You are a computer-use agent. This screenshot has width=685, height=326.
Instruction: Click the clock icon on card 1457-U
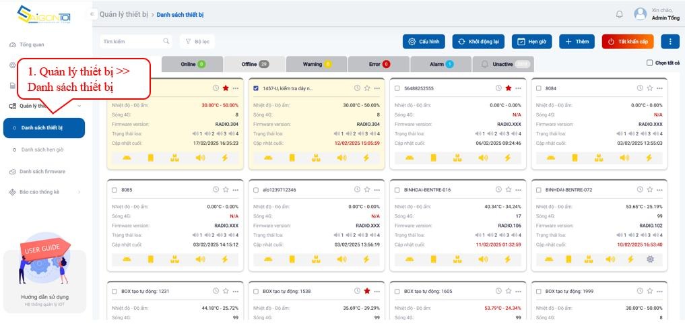point(357,88)
